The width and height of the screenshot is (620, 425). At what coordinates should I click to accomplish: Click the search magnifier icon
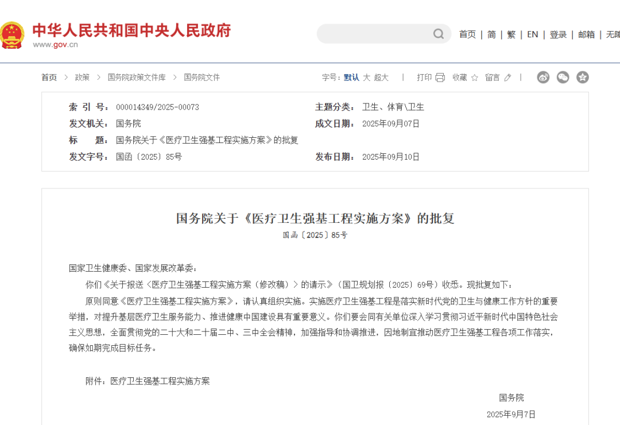[439, 34]
